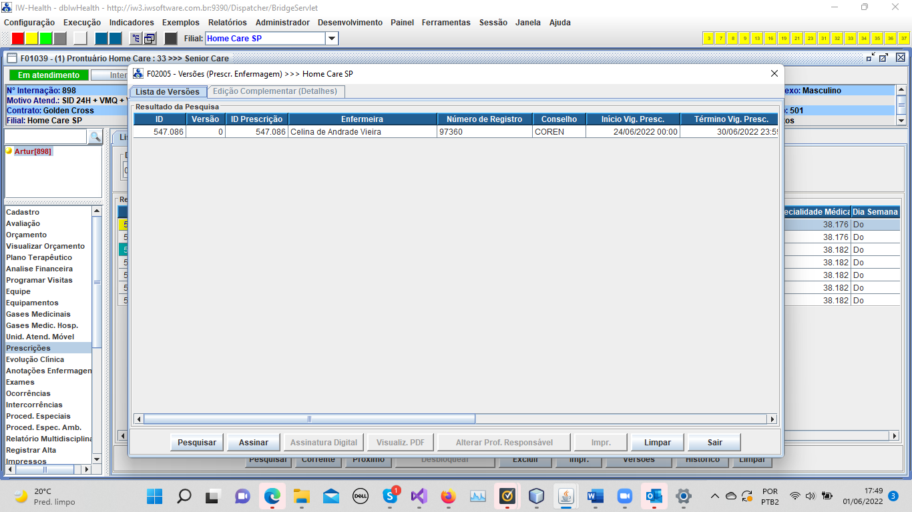Screen dimensions: 912x512
Task: Click the tree-structure toolbar icon
Action: (136, 39)
